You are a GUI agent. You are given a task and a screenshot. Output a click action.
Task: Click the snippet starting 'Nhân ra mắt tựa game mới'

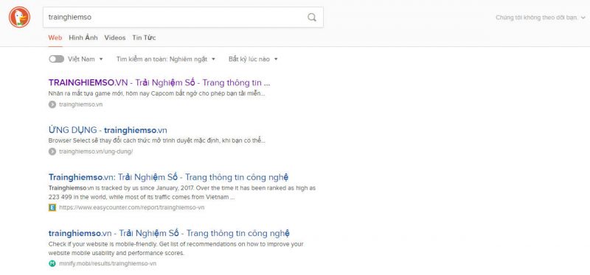(x=156, y=93)
